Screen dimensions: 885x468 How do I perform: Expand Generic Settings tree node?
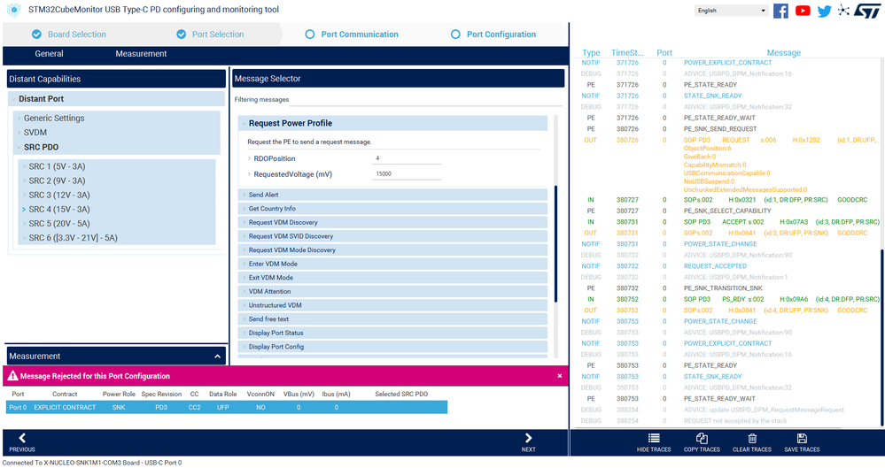(x=19, y=118)
